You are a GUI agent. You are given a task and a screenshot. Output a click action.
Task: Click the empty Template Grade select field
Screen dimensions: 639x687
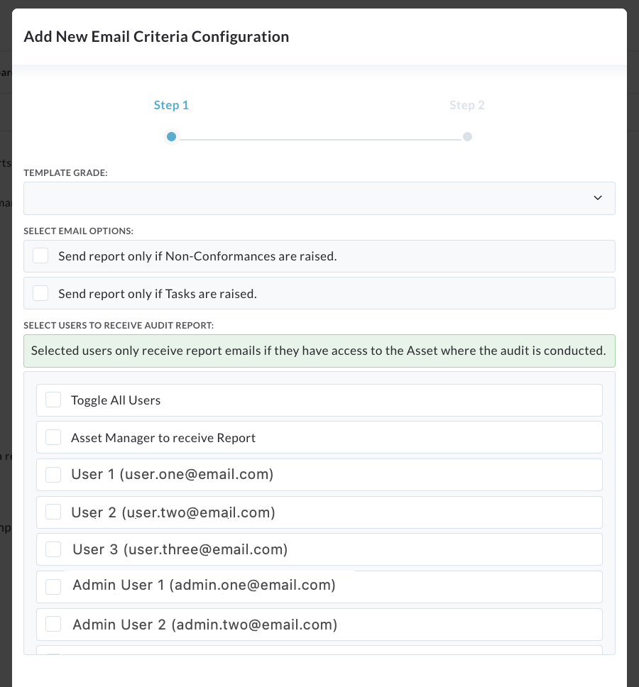point(319,199)
